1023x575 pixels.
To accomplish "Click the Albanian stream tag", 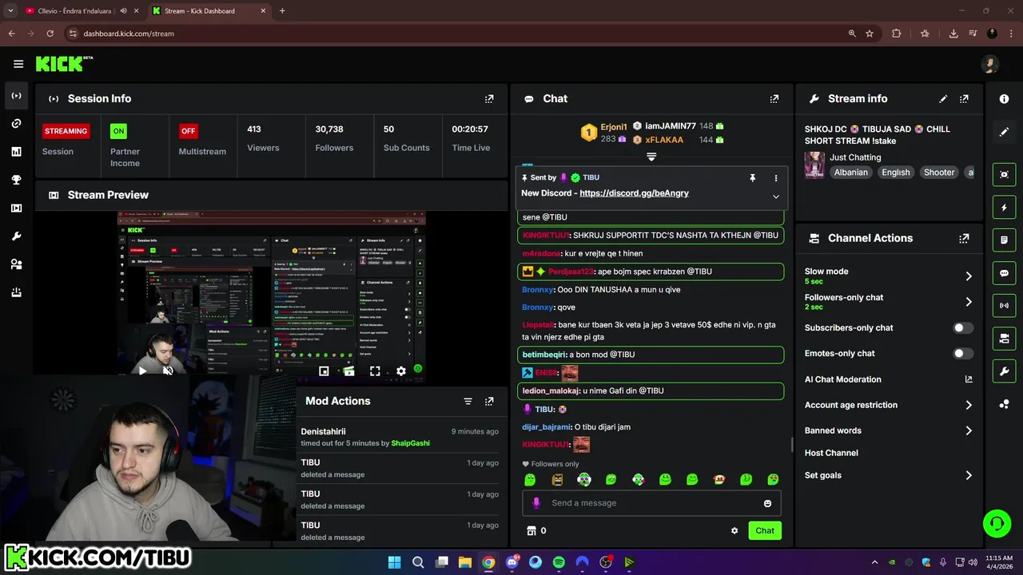I will tap(850, 172).
